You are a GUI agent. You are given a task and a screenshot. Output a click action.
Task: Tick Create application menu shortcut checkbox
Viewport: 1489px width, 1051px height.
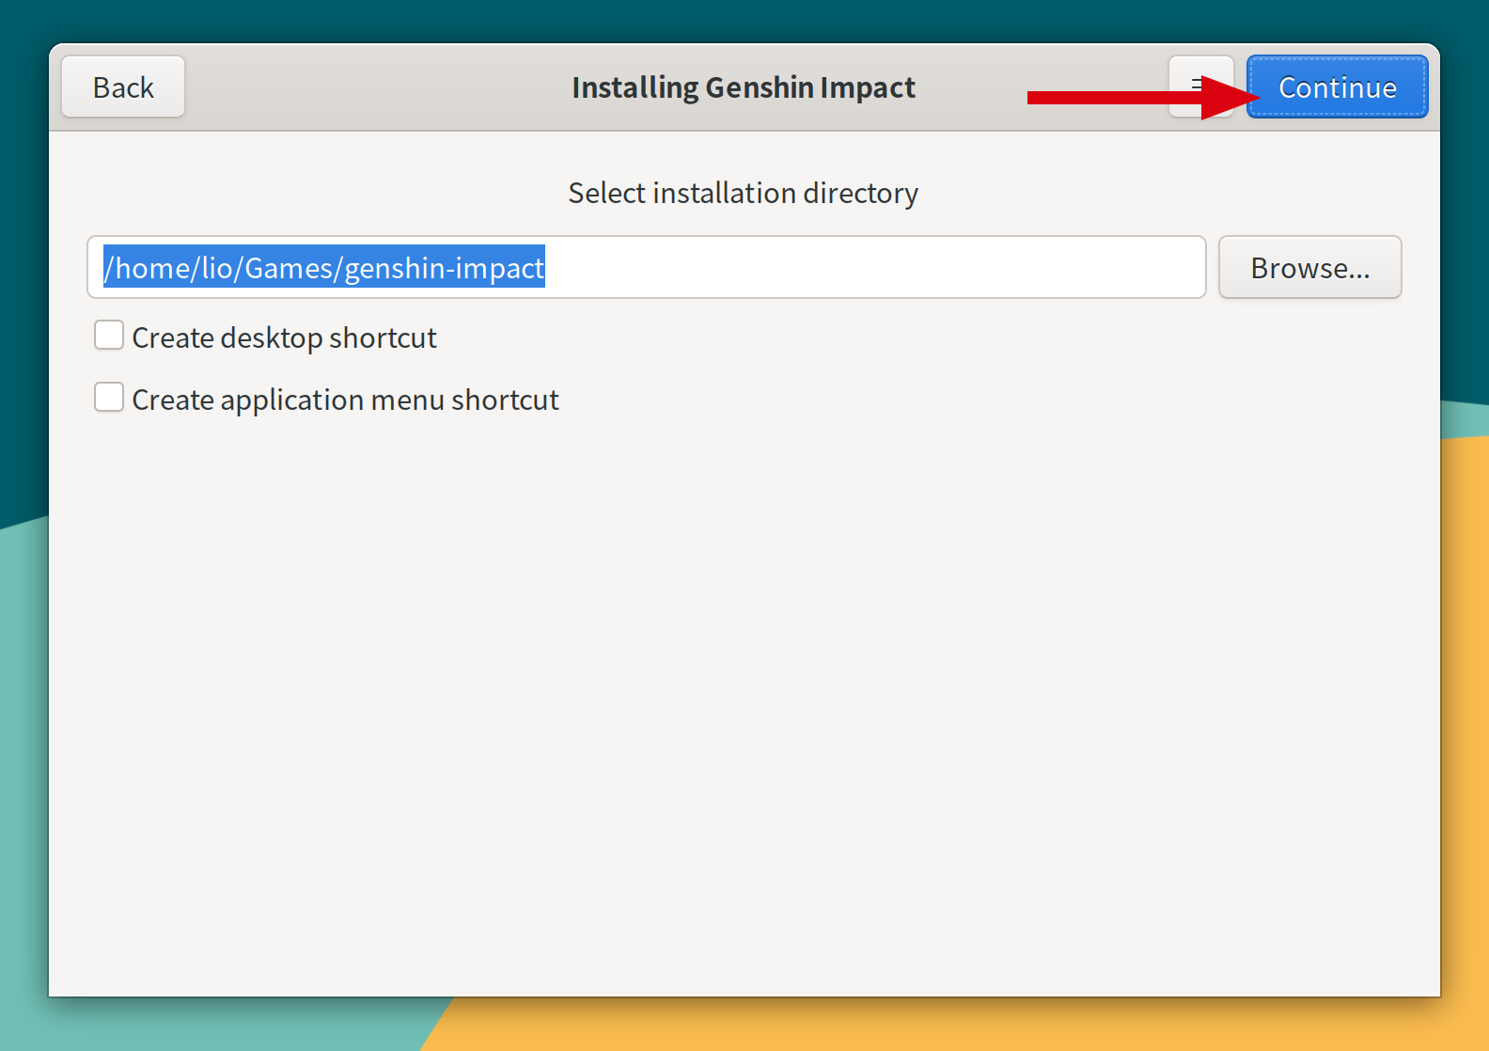click(x=109, y=398)
